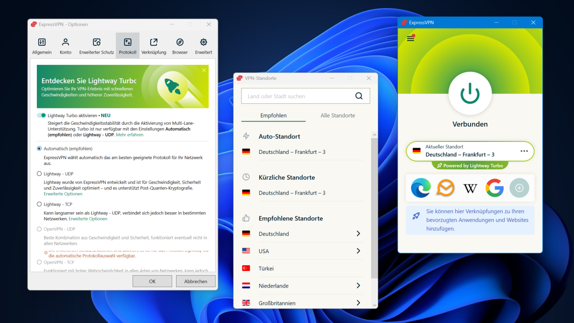Click the VPN-Standorte list scrollbar
574x323 pixels.
(374, 208)
